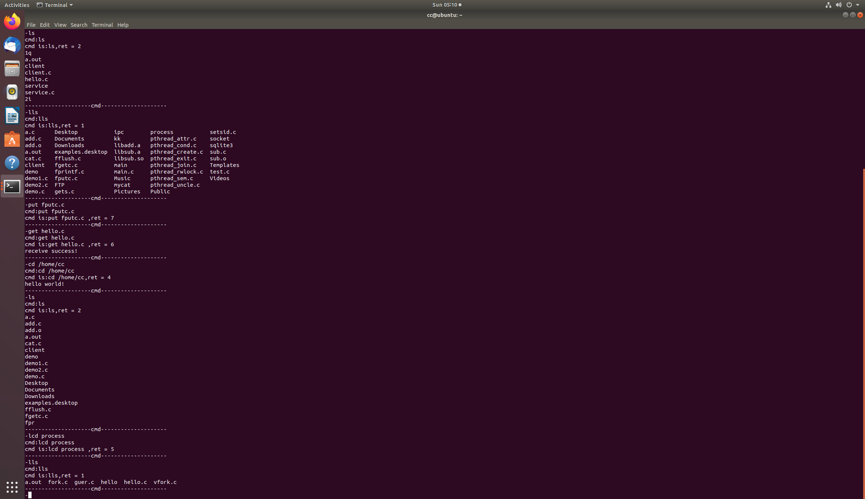The width and height of the screenshot is (865, 499).
Task: Open the Files manager dock icon
Action: click(x=12, y=69)
